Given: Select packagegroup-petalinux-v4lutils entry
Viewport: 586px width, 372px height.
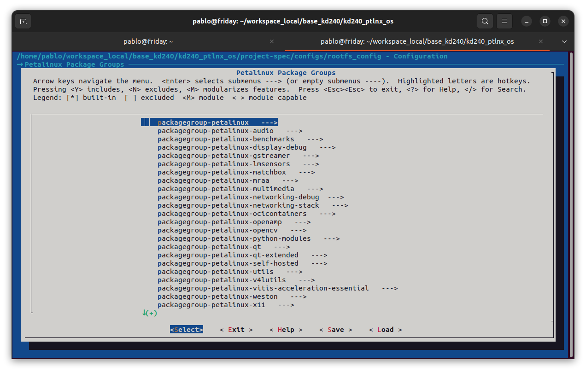Looking at the screenshot, I should [x=236, y=280].
